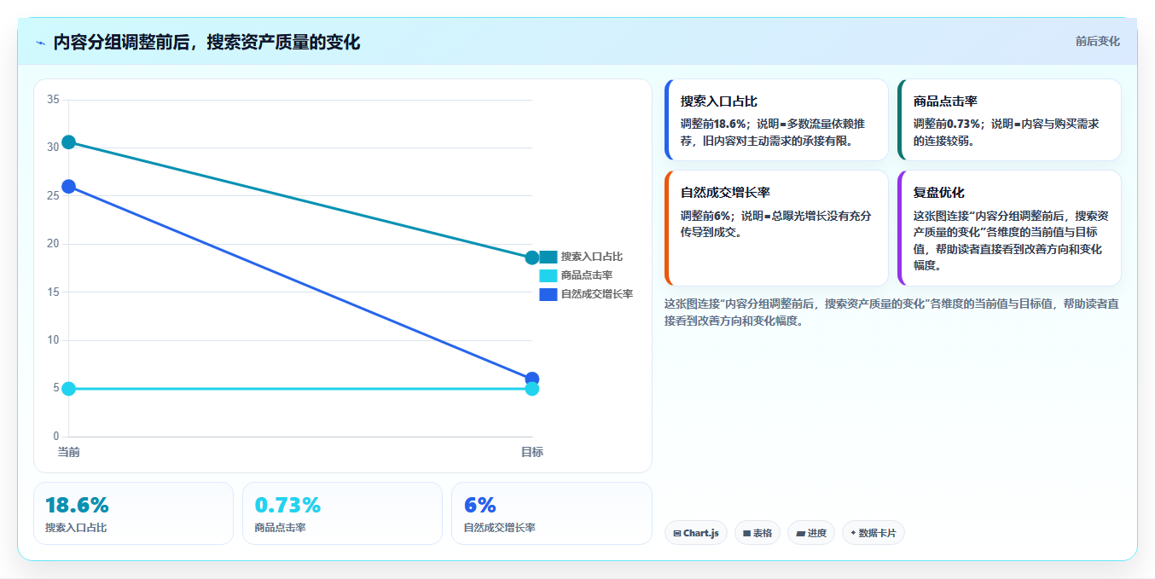Click the 前后变化 label in header

1097,41
